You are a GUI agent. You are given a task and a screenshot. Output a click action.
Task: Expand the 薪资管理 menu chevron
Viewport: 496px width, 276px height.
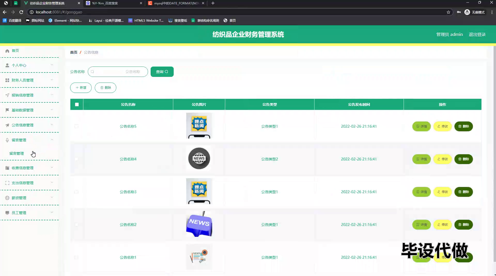coord(52,197)
